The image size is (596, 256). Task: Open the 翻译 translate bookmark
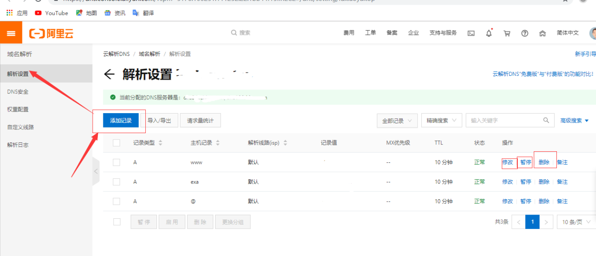point(143,13)
